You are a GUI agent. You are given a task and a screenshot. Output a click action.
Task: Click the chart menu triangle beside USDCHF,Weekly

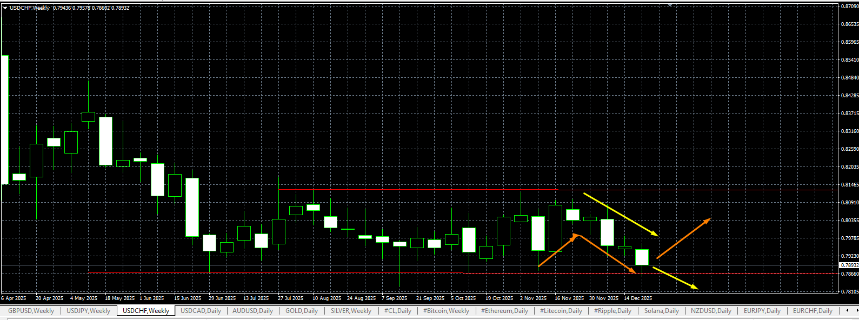[5, 8]
